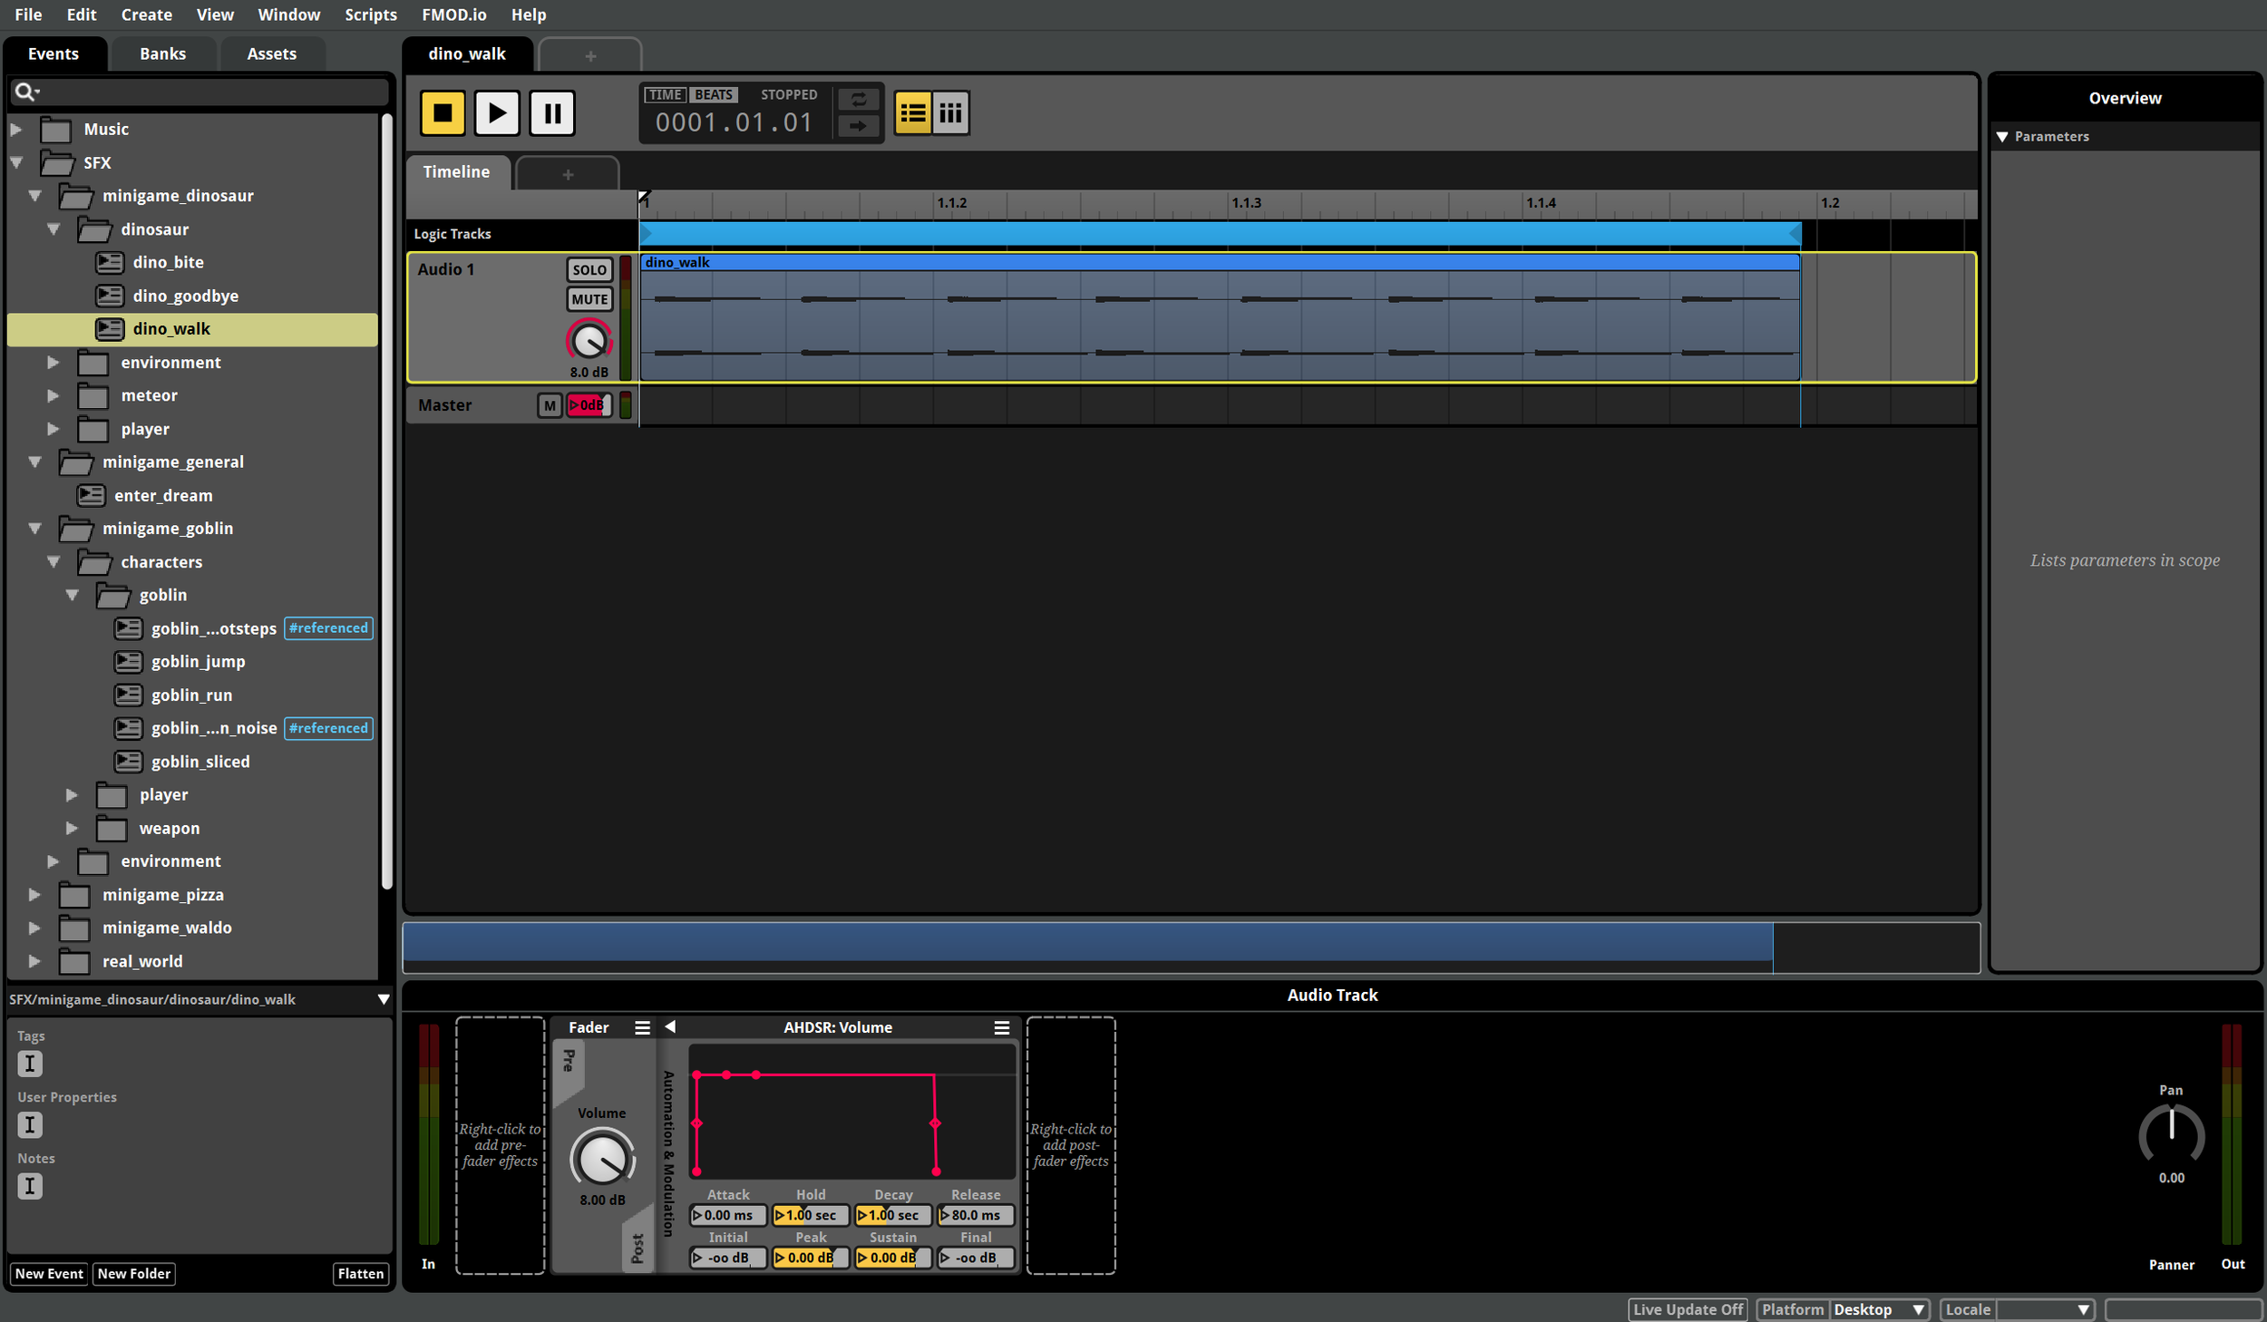Open the Fader menu icon
The height and width of the screenshot is (1322, 2267).
click(x=642, y=1027)
